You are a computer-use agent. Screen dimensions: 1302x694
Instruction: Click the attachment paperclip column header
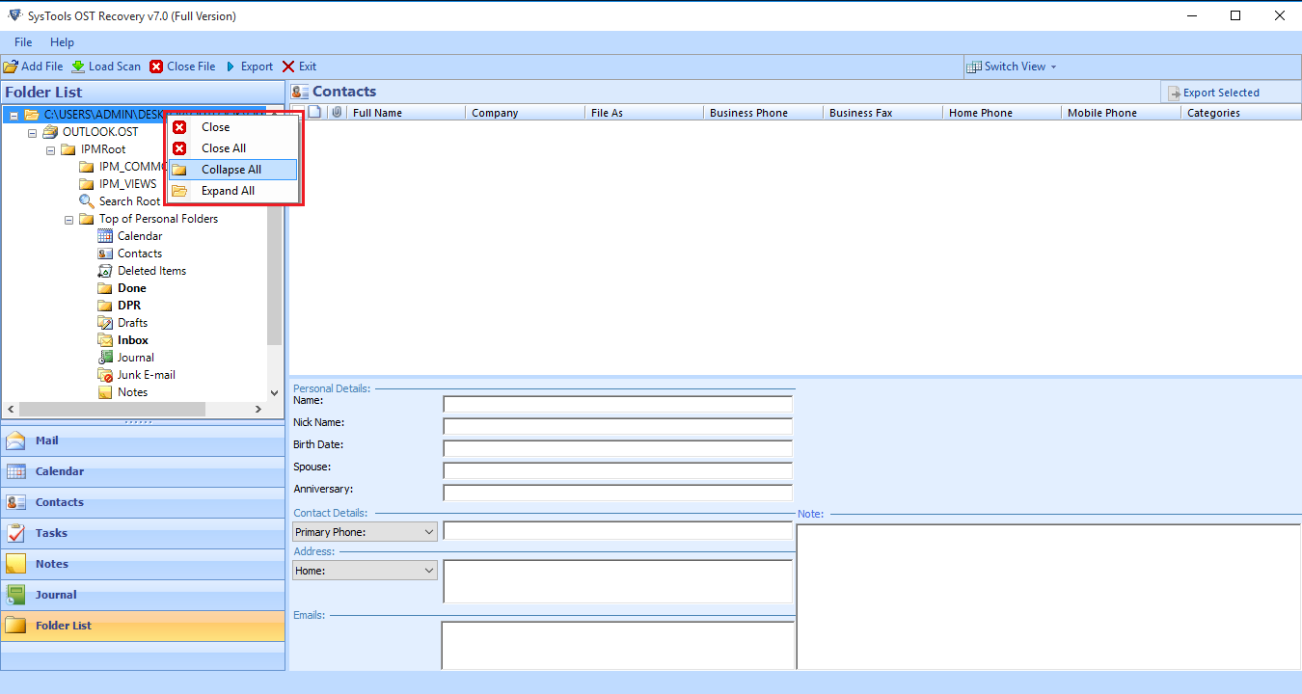pos(337,113)
